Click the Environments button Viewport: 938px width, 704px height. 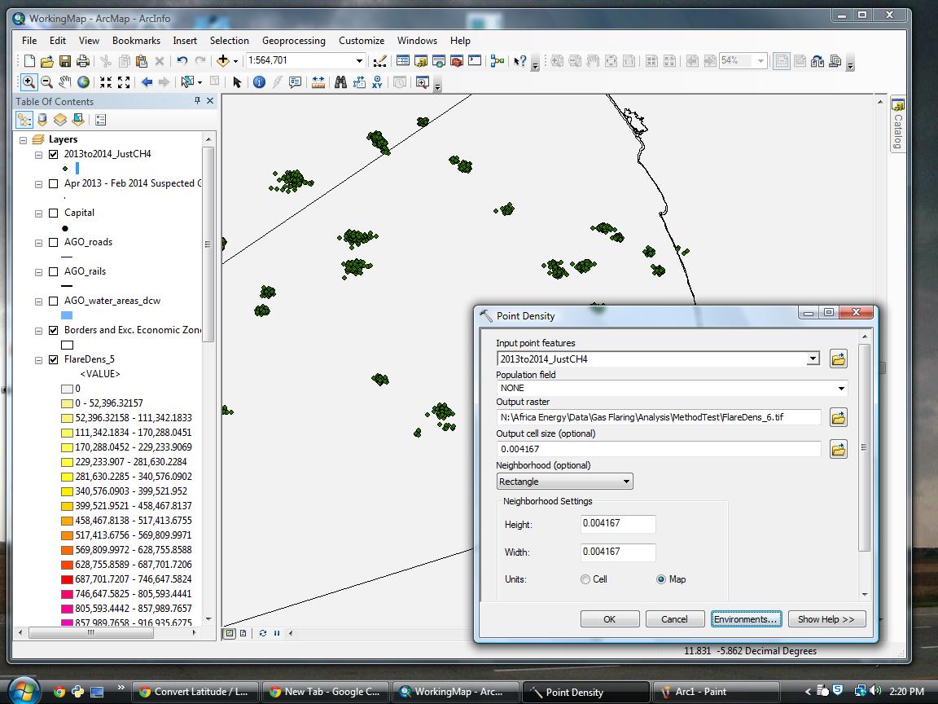pos(746,619)
